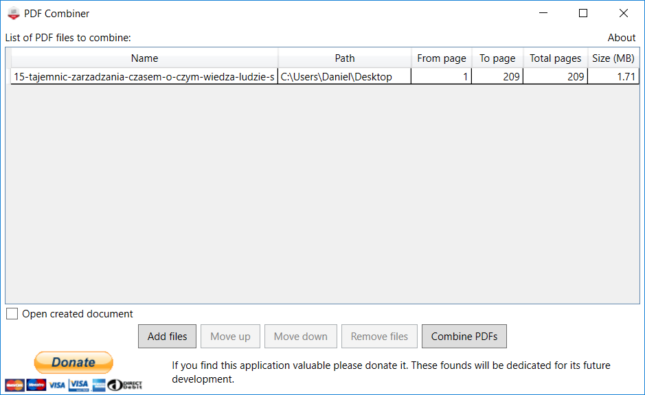
Task: Close the PDF Combiner window
Action: point(624,14)
